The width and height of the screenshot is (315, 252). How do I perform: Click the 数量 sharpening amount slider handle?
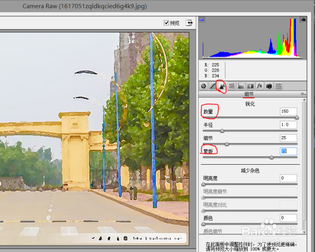pyautogui.click(x=297, y=117)
